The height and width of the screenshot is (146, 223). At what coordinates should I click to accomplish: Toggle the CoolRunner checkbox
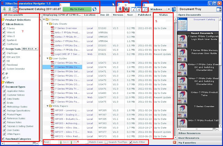click(4, 44)
